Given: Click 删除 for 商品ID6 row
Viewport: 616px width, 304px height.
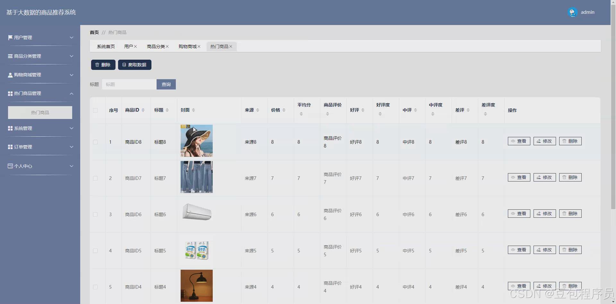Looking at the screenshot, I should tap(570, 214).
